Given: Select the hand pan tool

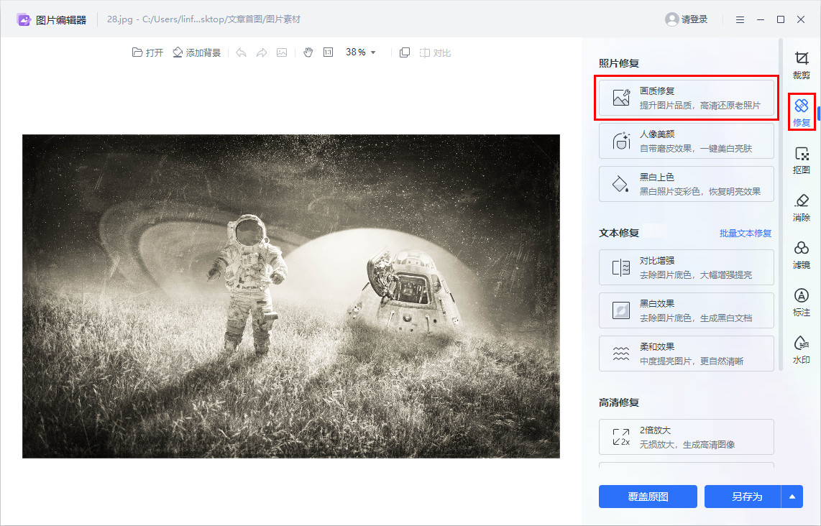Looking at the screenshot, I should (x=308, y=52).
